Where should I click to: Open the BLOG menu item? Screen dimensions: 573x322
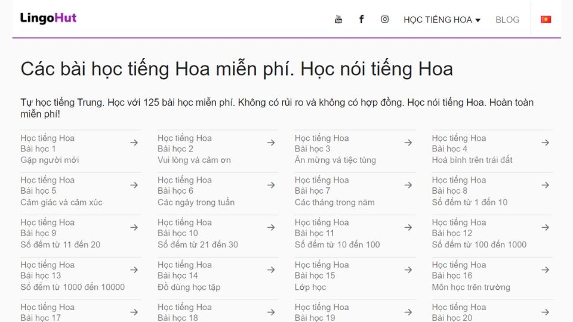(x=507, y=20)
